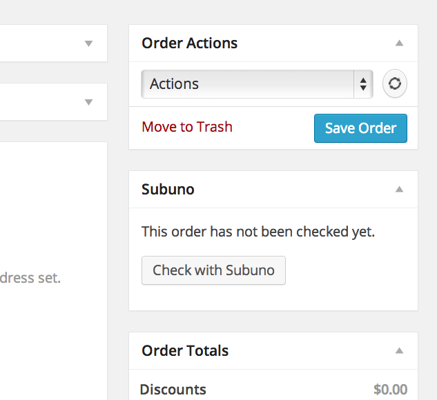The width and height of the screenshot is (437, 400).
Task: Collapse the Order Totals panel triangle
Action: (400, 351)
